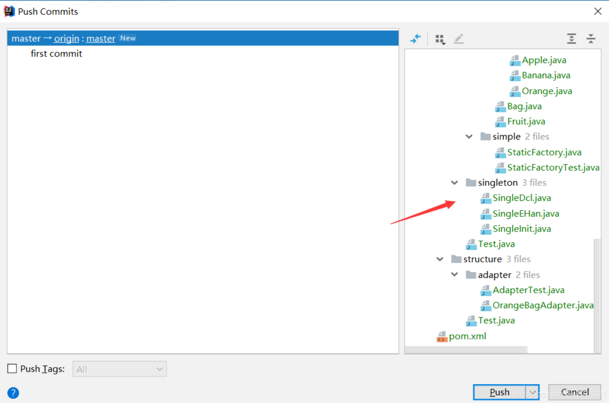Click the Push button
The width and height of the screenshot is (610, 403).
tap(500, 392)
